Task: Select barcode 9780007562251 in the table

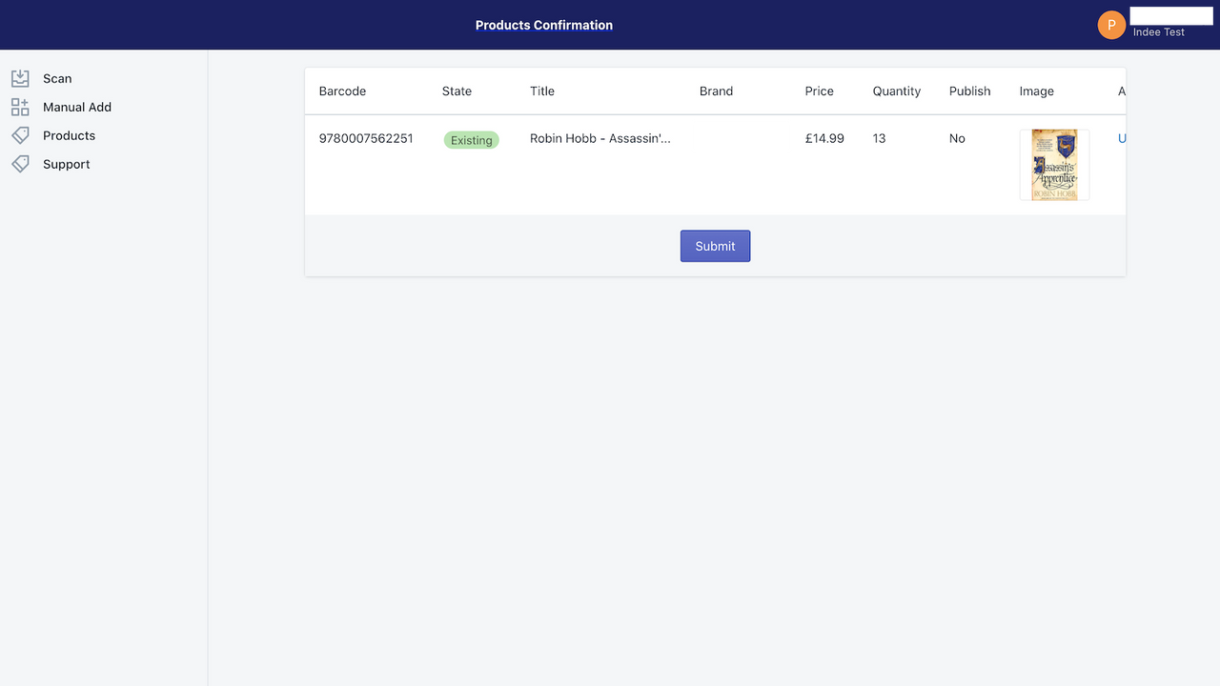Action: pos(366,138)
